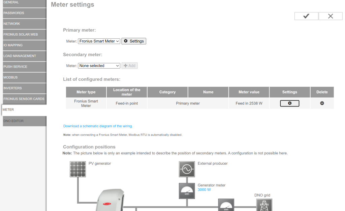The width and height of the screenshot is (345, 211).
Task: Open Push Service section
Action: [x=25, y=67]
